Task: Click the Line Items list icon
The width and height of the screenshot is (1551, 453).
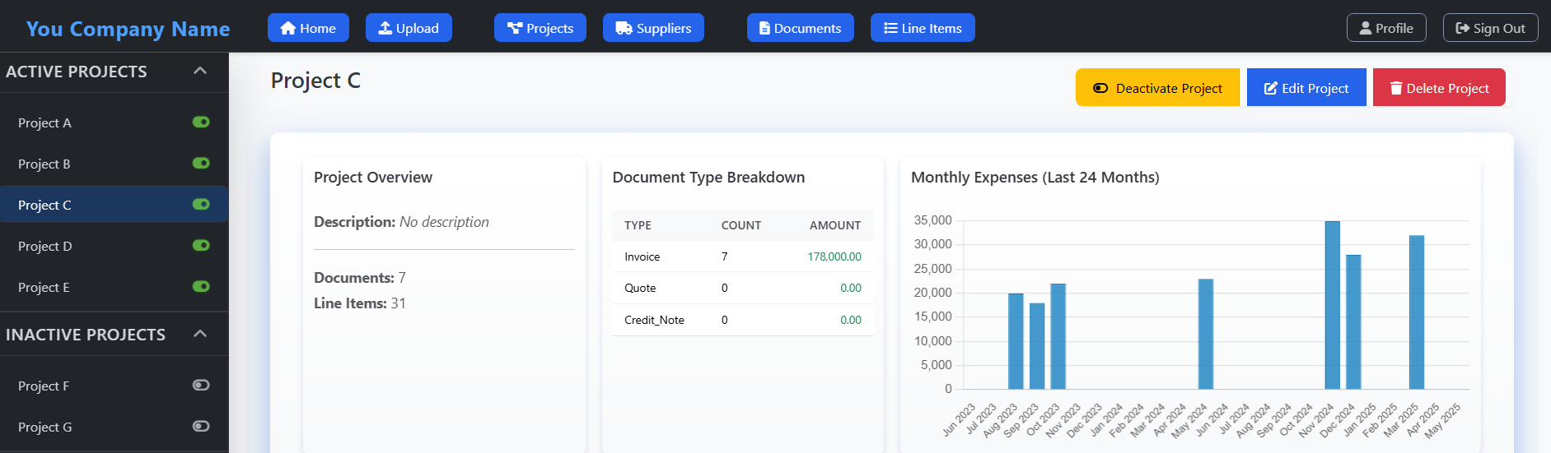Action: point(890,28)
